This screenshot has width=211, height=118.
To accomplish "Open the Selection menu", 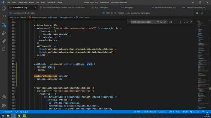I will (x=22, y=2).
